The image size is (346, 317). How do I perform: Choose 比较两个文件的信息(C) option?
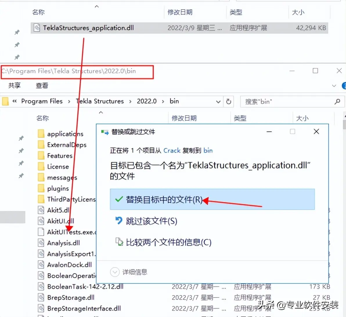coord(163,242)
